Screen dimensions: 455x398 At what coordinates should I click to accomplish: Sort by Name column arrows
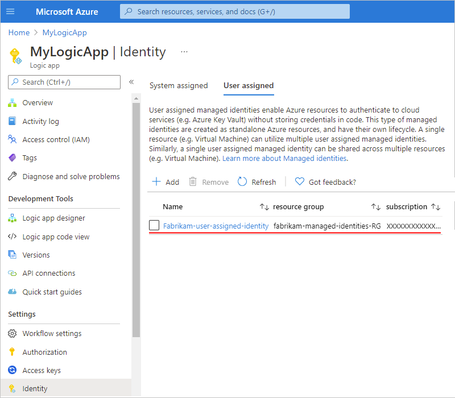(264, 207)
